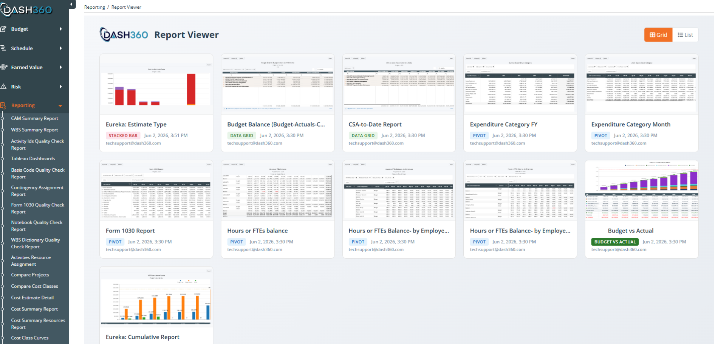
Task: Open Compare Cost Classes
Action: click(35, 286)
